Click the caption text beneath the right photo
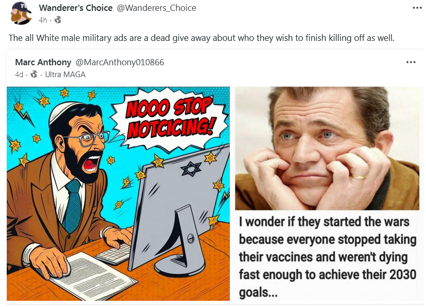 pyautogui.click(x=327, y=256)
